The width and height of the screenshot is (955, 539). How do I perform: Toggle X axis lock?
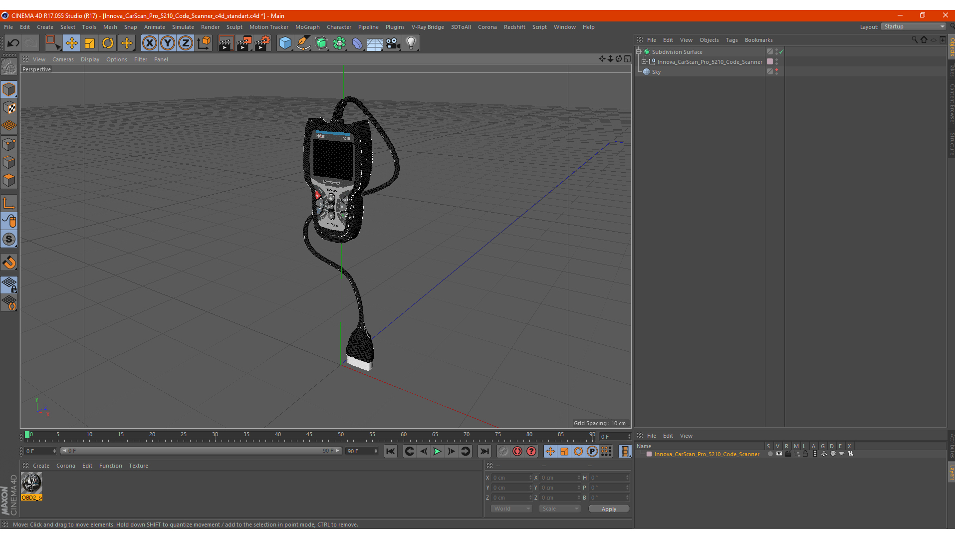point(149,43)
